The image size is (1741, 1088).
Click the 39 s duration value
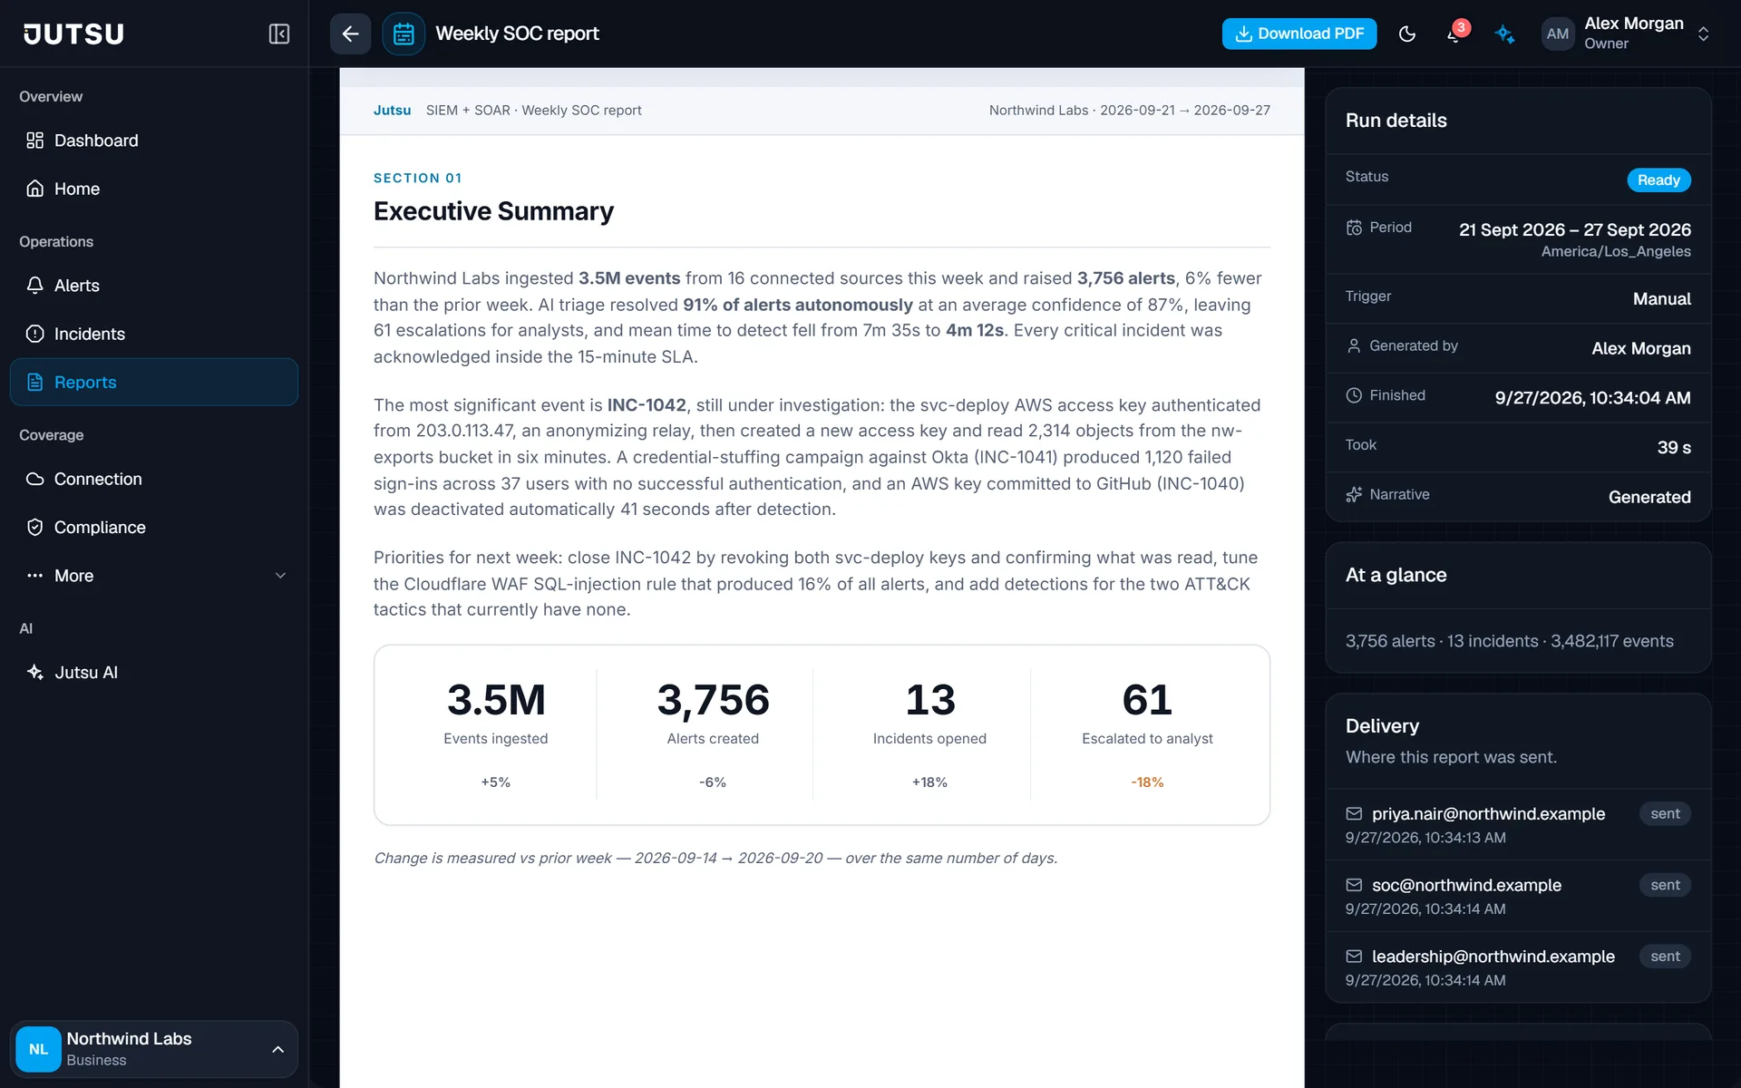1674,447
